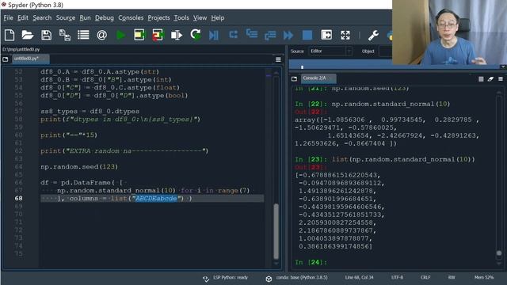Open the console pane options menu

click(501, 79)
